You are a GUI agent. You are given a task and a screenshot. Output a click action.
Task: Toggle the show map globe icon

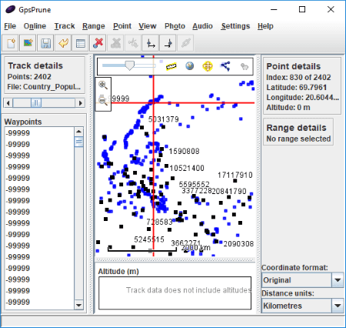click(x=189, y=66)
